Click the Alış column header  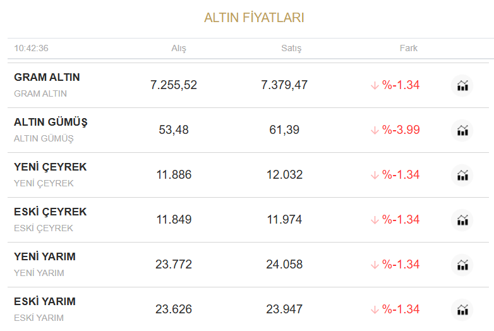pos(179,48)
